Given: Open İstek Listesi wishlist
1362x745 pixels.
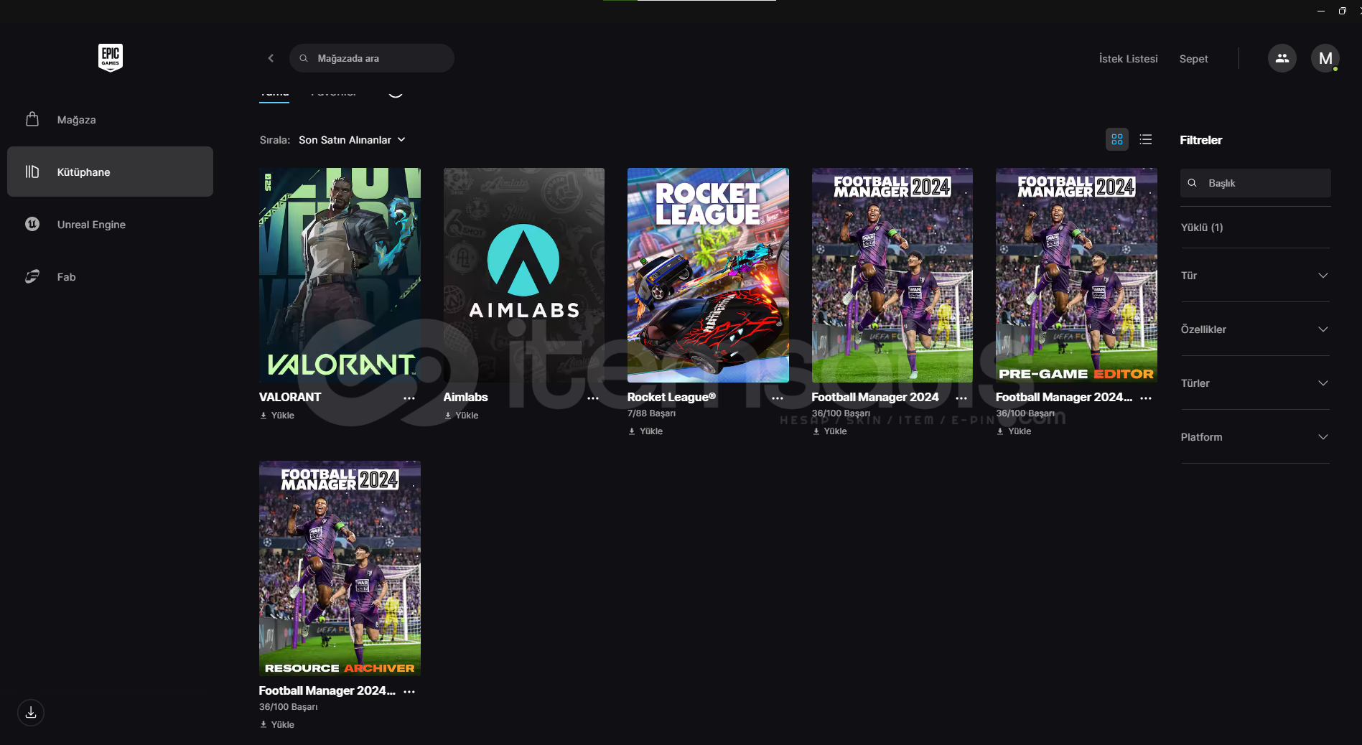Looking at the screenshot, I should [x=1128, y=59].
